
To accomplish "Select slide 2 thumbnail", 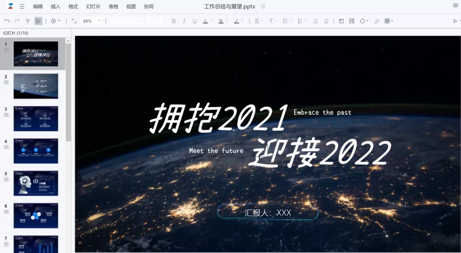I will (x=36, y=86).
